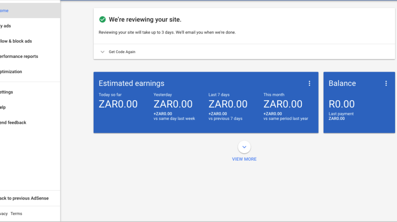
Task: Navigate to Performance reports
Action: 19,56
